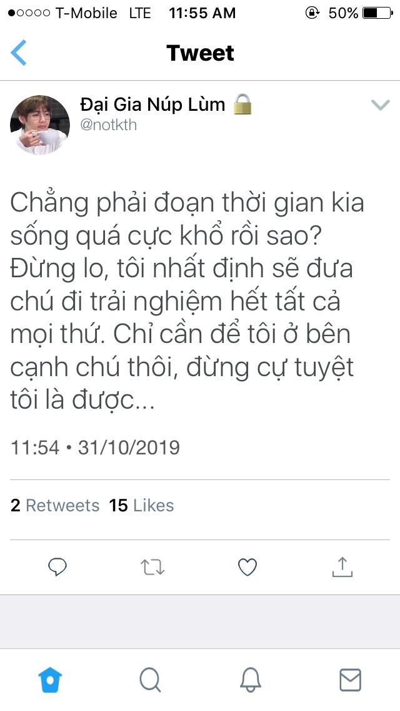Like the tweet with the heart icon
This screenshot has width=400, height=711.
click(248, 567)
